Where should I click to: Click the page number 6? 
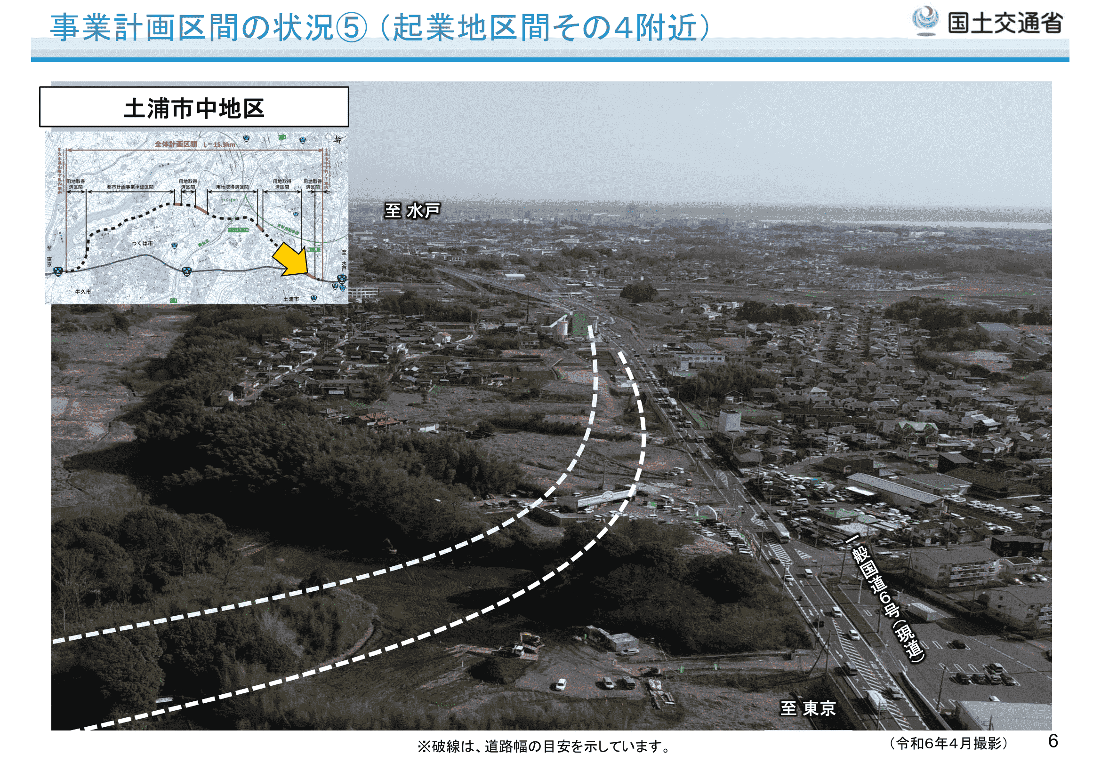(x=1053, y=741)
